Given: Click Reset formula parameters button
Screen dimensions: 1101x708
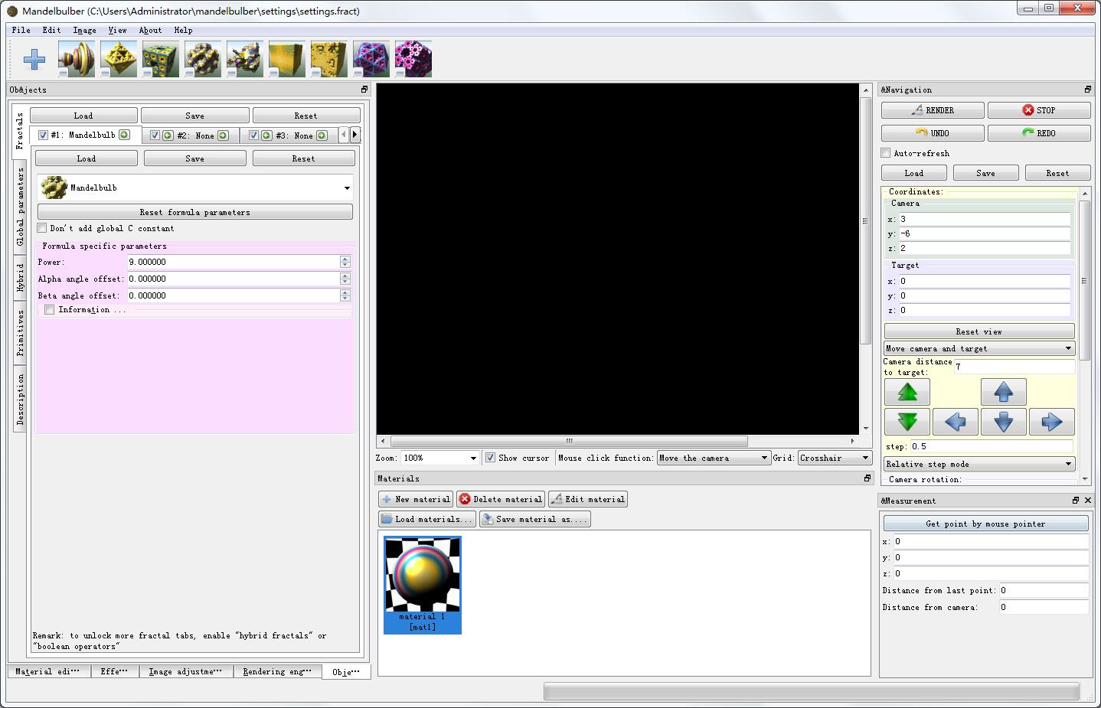Looking at the screenshot, I should pos(195,212).
